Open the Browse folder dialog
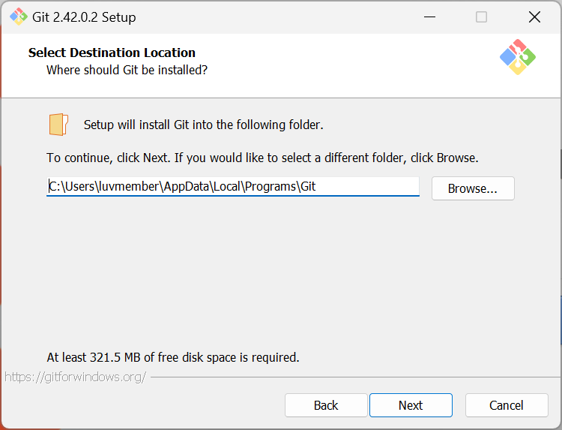Viewport: 562px width, 430px height. (472, 188)
